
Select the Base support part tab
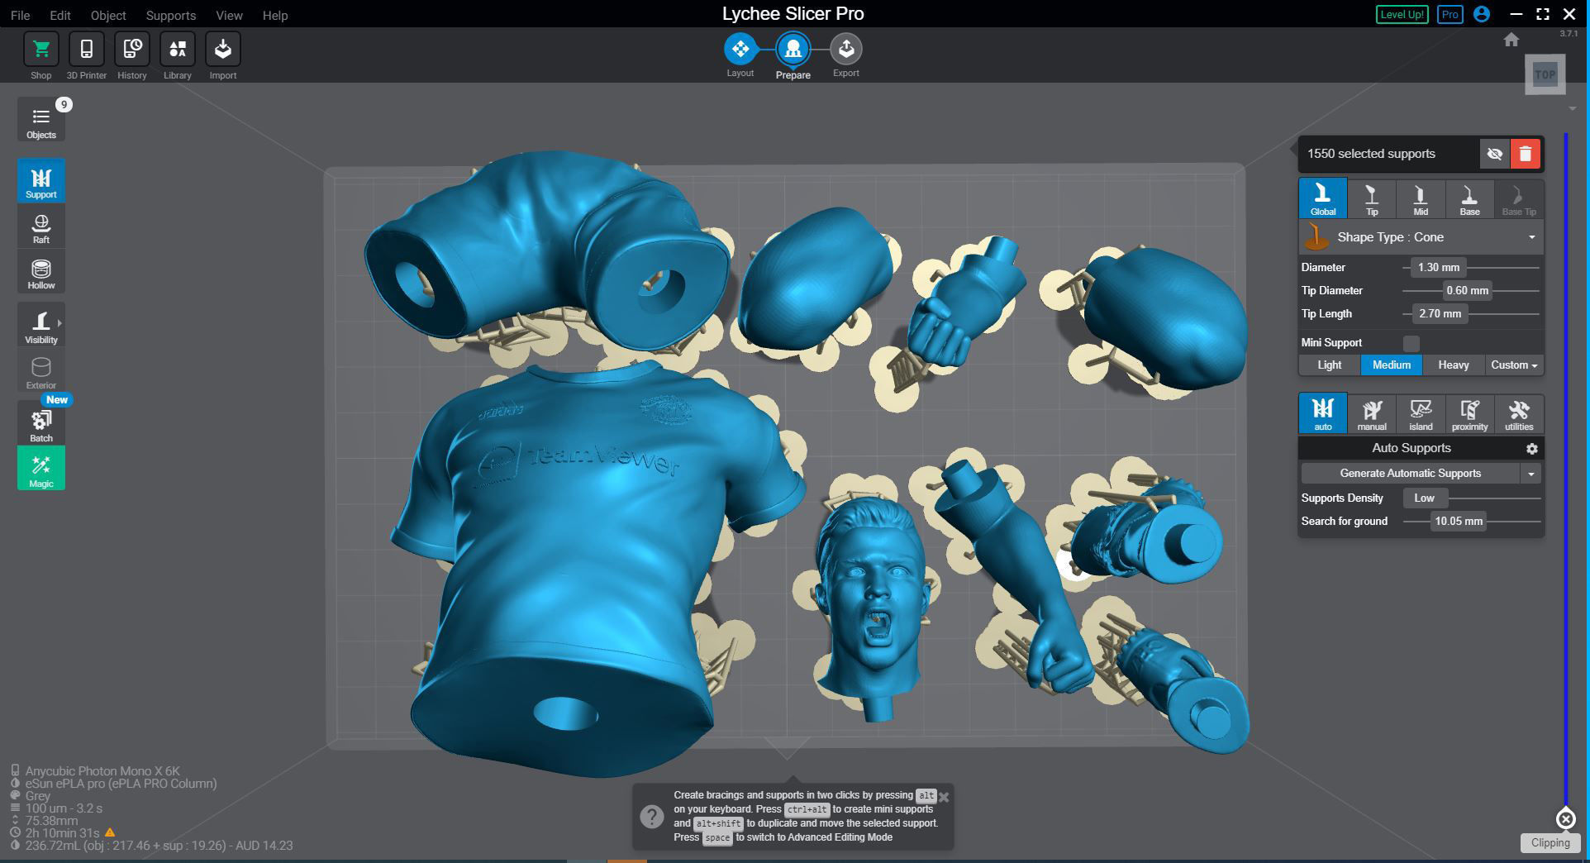pyautogui.click(x=1469, y=198)
